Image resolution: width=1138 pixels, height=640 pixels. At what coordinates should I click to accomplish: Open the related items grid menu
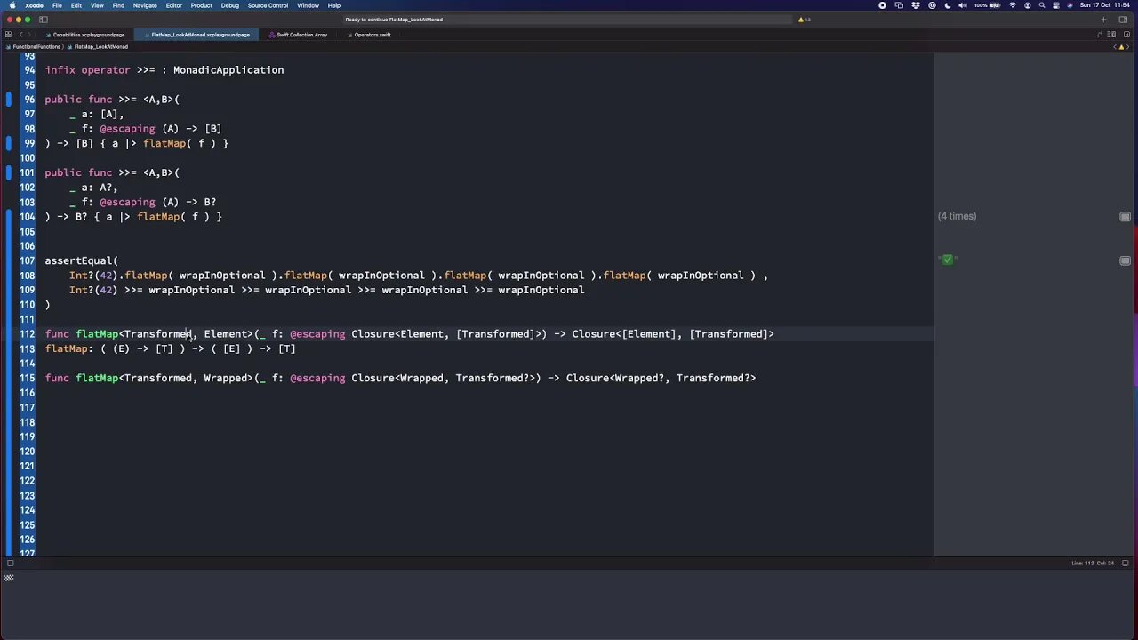point(8,35)
